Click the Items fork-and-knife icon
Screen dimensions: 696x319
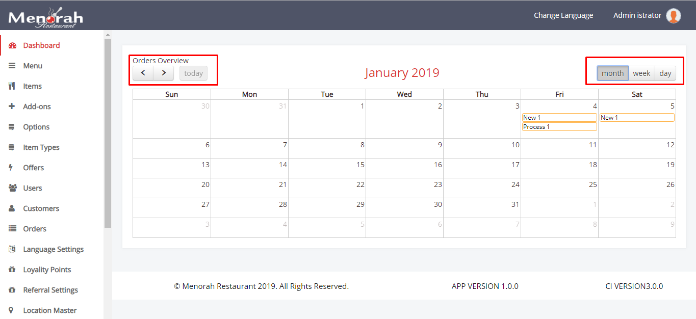tap(12, 86)
